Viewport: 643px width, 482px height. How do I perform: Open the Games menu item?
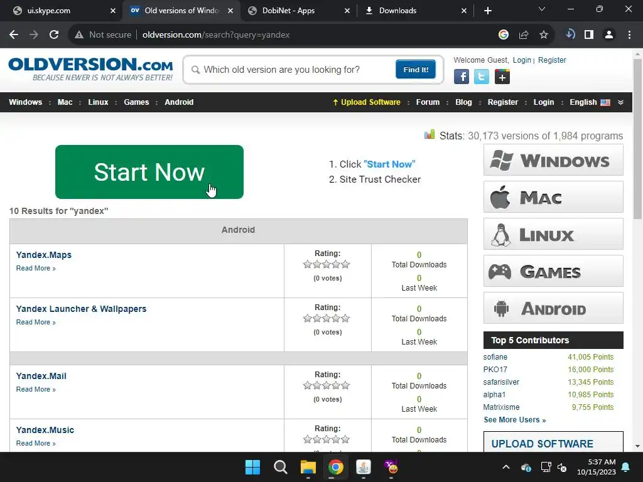136,102
